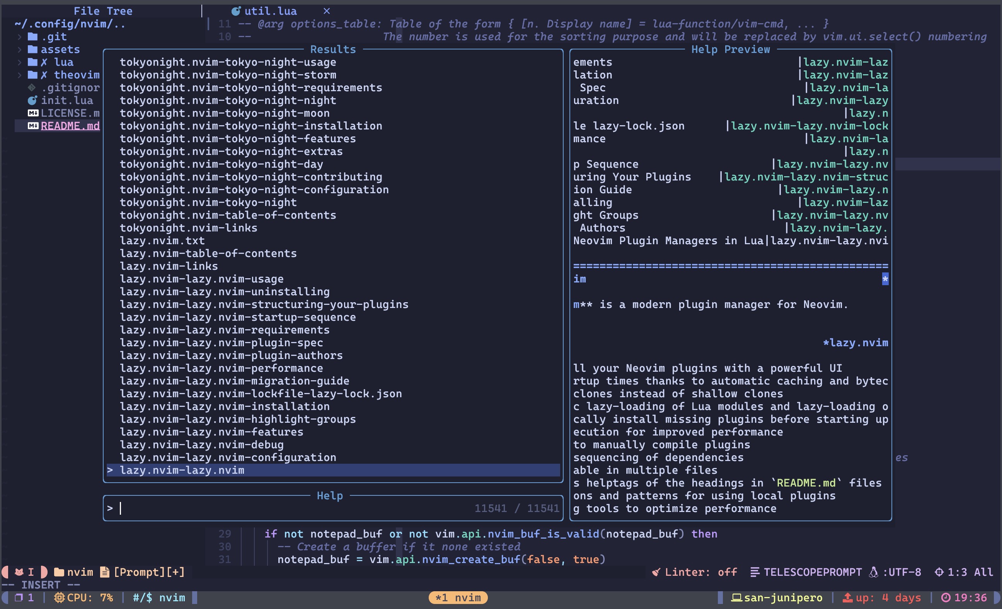
Task: Click the linter checkmark icon
Action: click(x=656, y=572)
